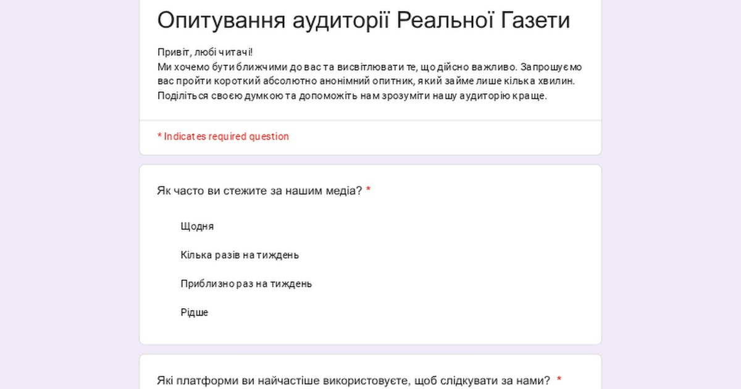Image resolution: width=741 pixels, height=389 pixels.
Task: Click the "Indicates required question" notice text
Action: coord(226,136)
